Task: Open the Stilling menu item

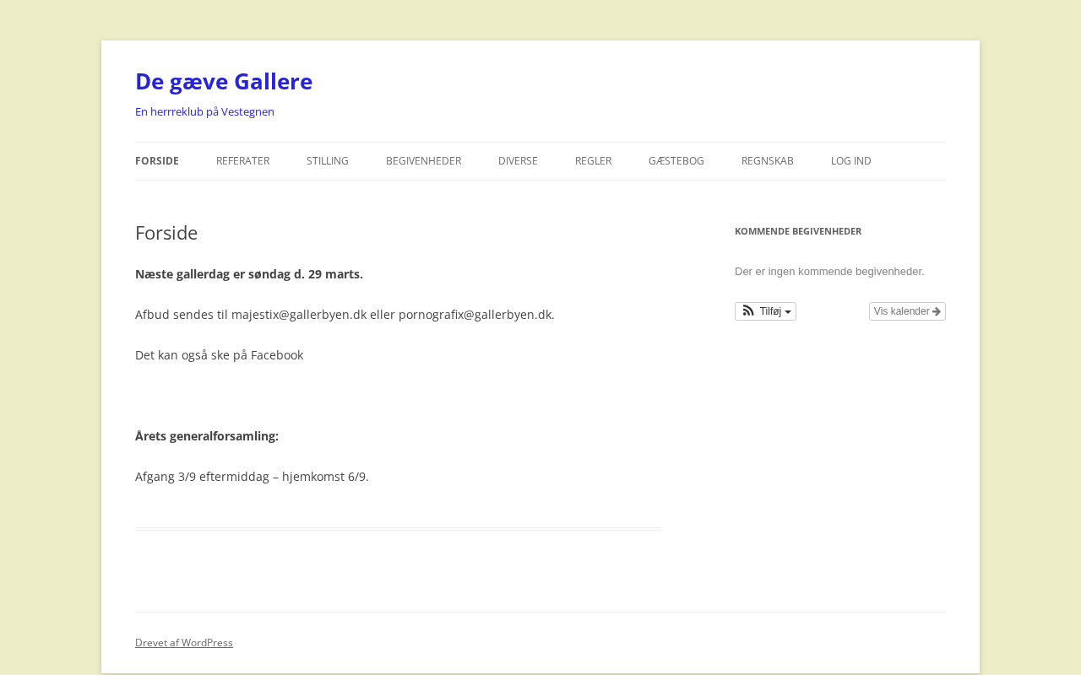Action: 328,161
